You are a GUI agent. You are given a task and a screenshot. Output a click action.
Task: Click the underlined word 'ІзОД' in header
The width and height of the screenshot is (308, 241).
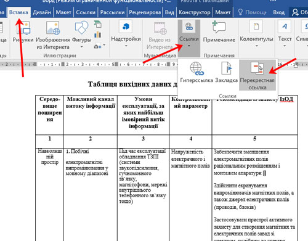click(x=286, y=99)
